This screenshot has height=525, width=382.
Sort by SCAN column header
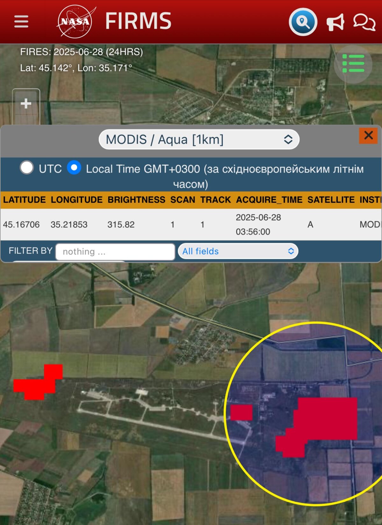pos(183,200)
